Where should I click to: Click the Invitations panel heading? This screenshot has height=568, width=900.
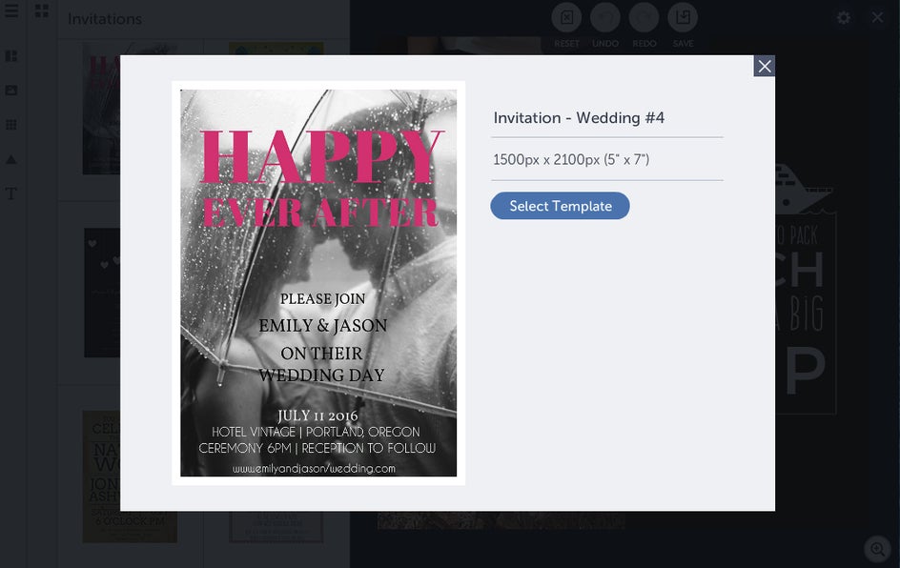105,19
